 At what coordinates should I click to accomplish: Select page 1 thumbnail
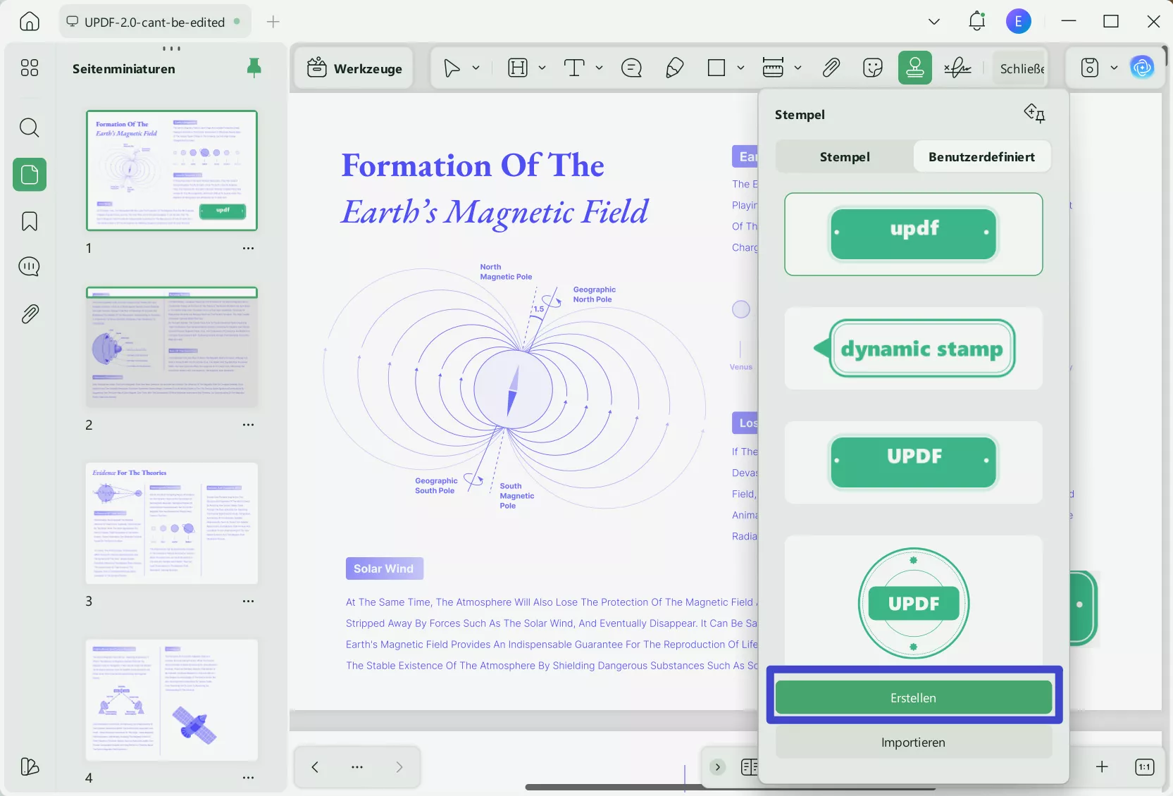[x=172, y=170]
